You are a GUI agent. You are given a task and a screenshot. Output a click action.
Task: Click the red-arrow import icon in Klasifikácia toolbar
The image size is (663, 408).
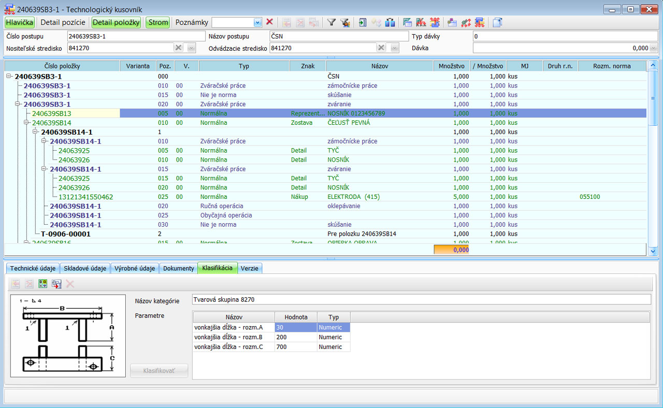click(x=56, y=284)
